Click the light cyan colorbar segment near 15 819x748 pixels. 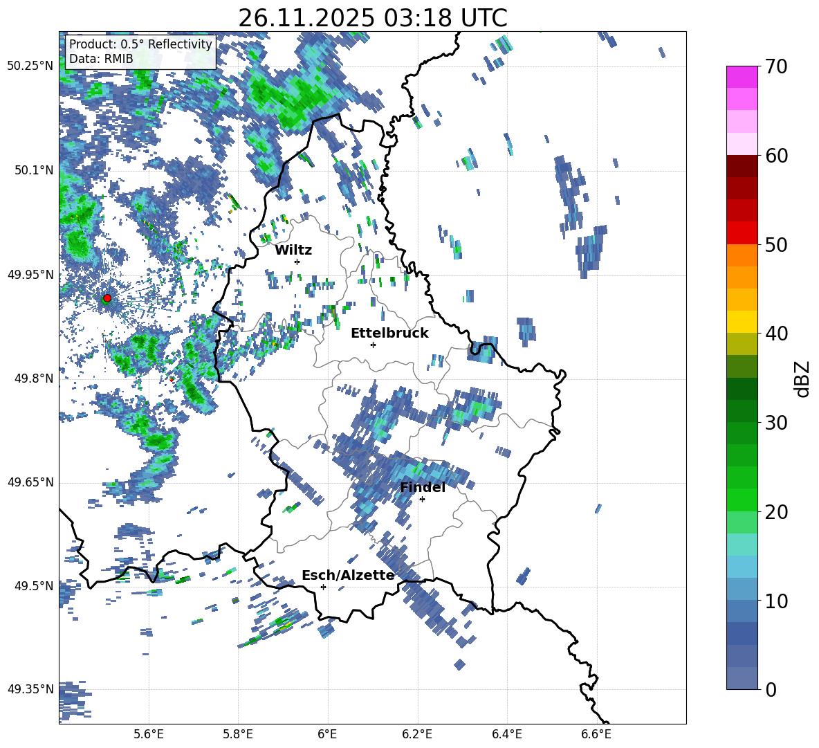[742, 545]
